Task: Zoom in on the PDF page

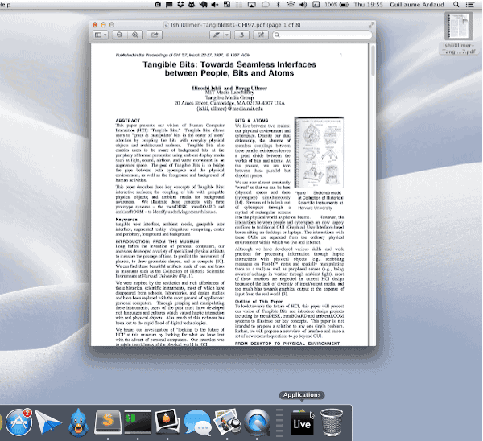Action: [135, 35]
